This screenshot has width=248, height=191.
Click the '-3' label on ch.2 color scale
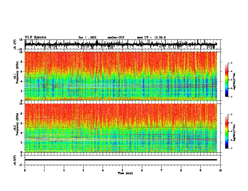pyautogui.click(x=231, y=115)
